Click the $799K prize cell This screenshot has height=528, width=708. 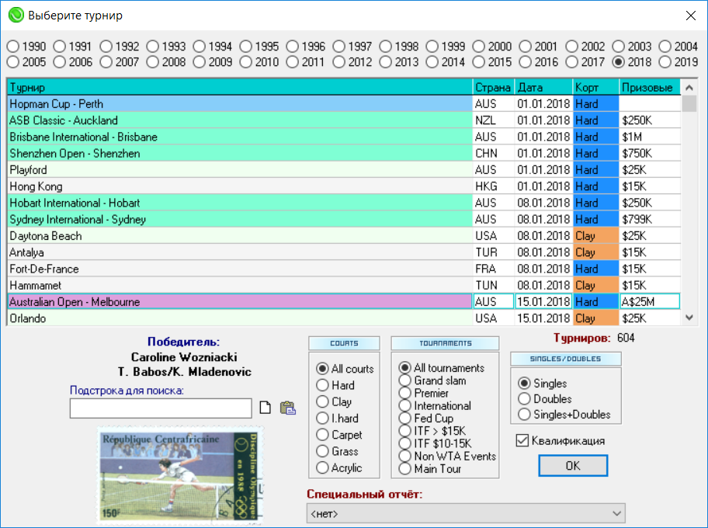(x=650, y=219)
